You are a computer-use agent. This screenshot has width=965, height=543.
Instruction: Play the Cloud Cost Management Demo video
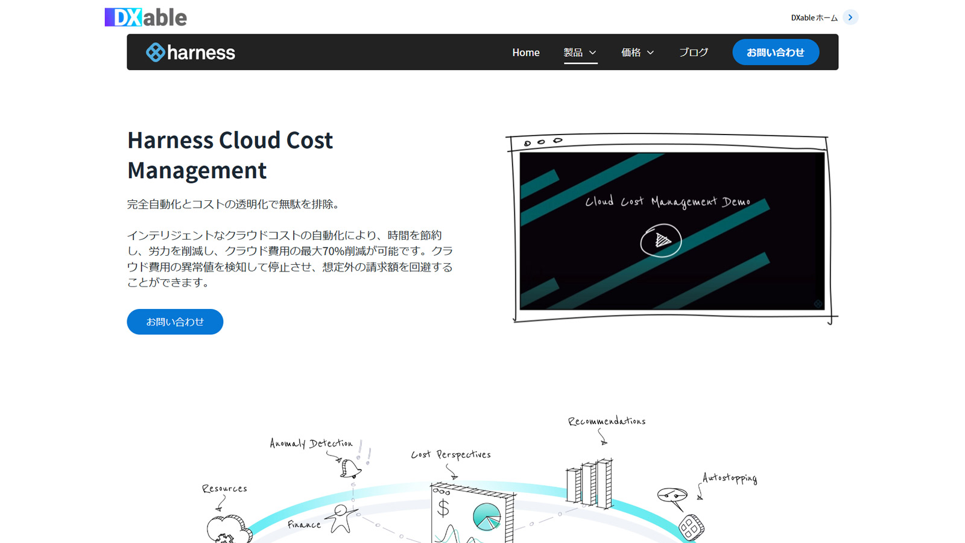[661, 241]
